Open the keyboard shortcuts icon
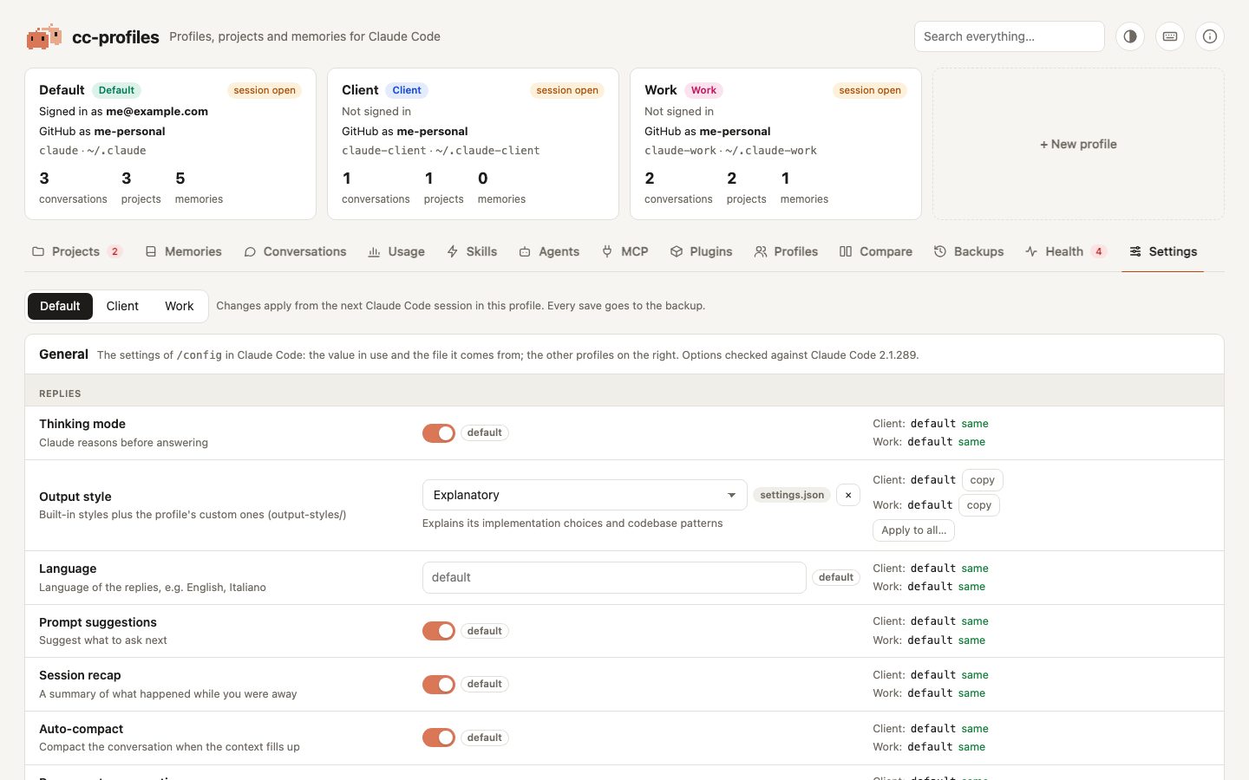The image size is (1249, 780). pos(1170,36)
